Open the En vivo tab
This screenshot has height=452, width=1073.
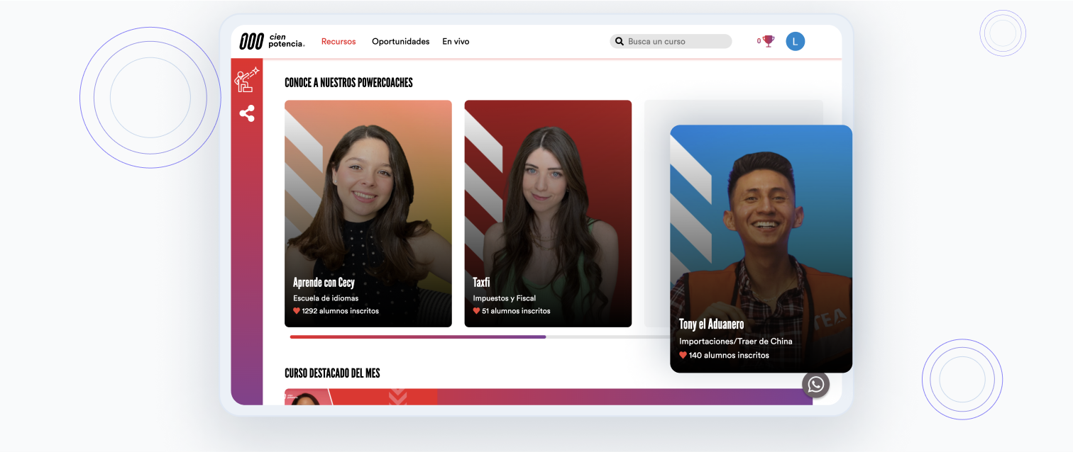pyautogui.click(x=456, y=42)
